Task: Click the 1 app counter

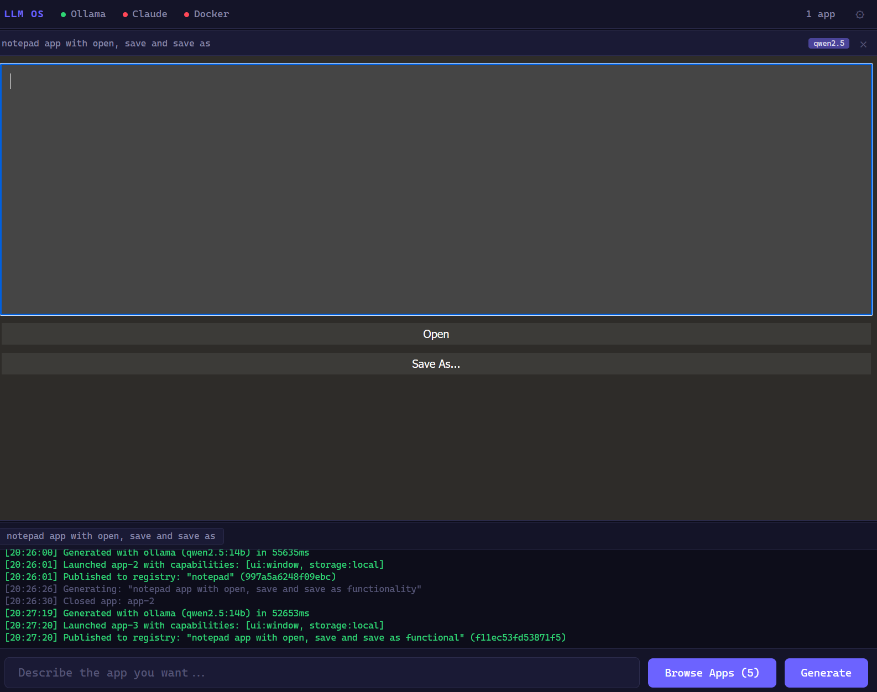Action: (x=820, y=14)
